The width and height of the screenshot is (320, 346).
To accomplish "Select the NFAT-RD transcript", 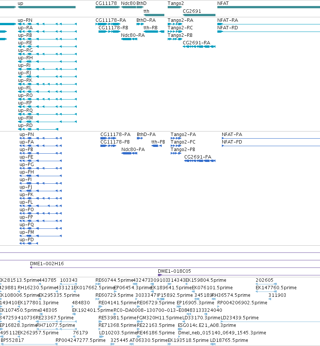I will tap(268, 32).
